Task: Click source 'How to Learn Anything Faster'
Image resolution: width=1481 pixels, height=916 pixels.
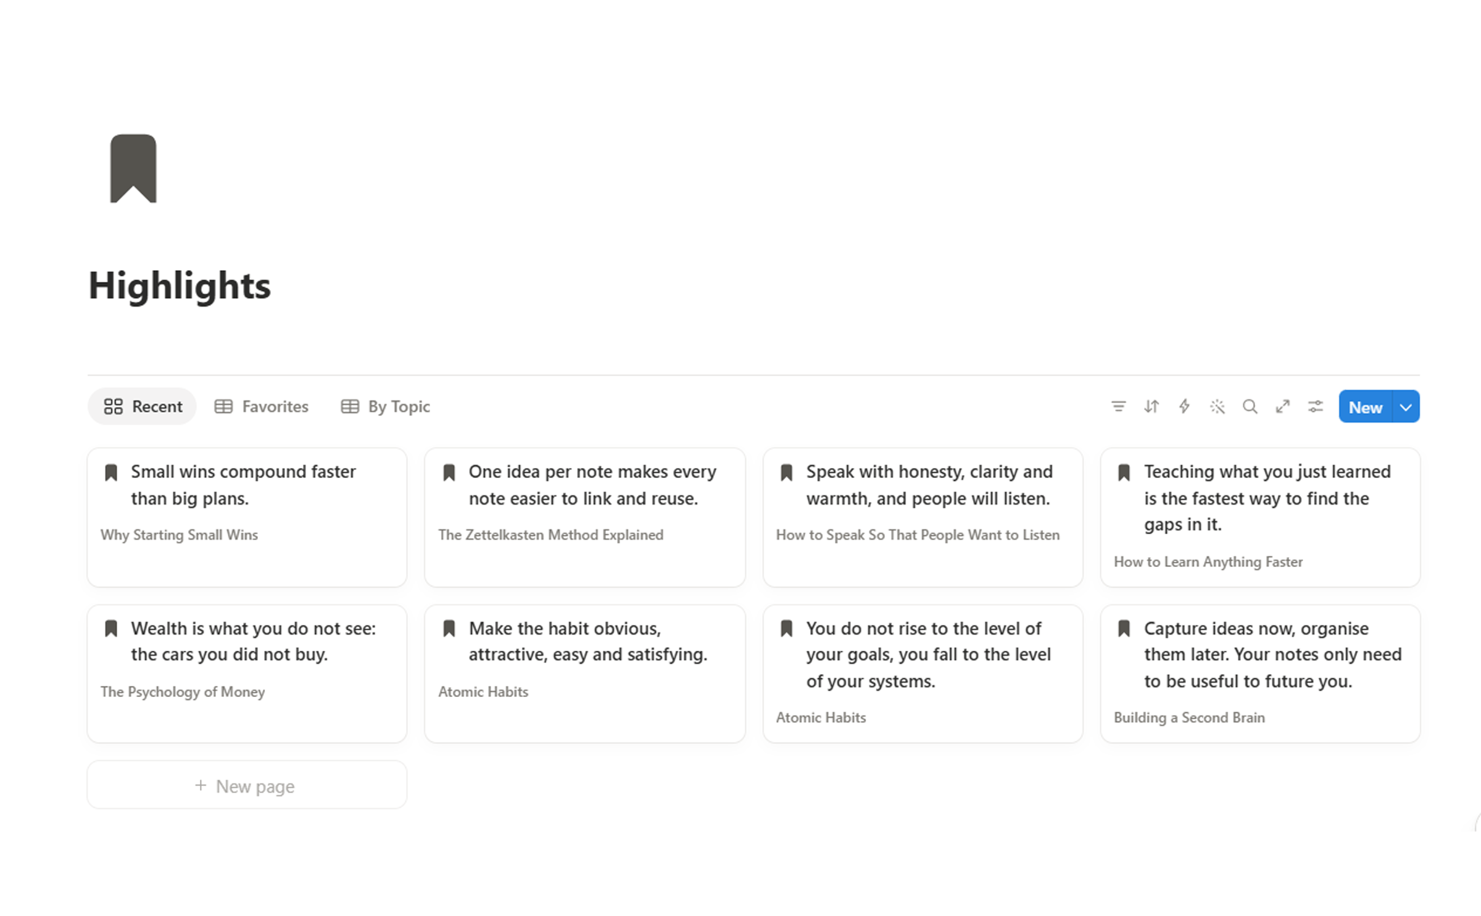Action: (x=1208, y=561)
